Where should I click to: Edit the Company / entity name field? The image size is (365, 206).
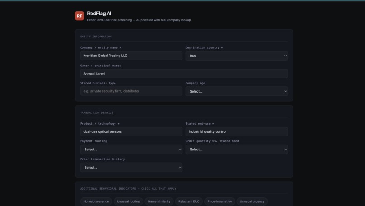(x=131, y=56)
